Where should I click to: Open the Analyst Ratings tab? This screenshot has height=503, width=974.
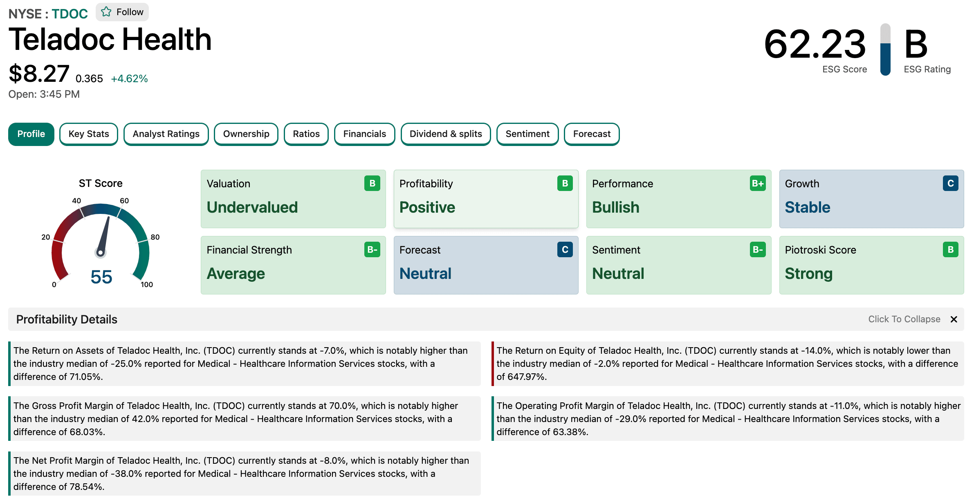(x=166, y=134)
